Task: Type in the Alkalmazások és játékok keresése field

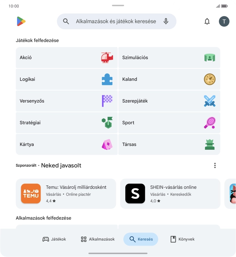Action: point(116,21)
